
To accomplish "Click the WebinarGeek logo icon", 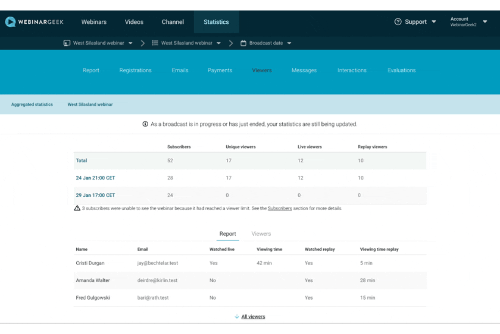I will point(10,22).
